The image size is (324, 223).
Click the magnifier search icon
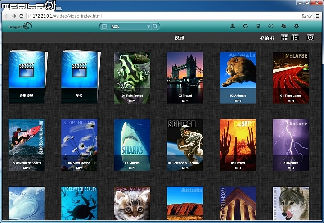(x=155, y=26)
